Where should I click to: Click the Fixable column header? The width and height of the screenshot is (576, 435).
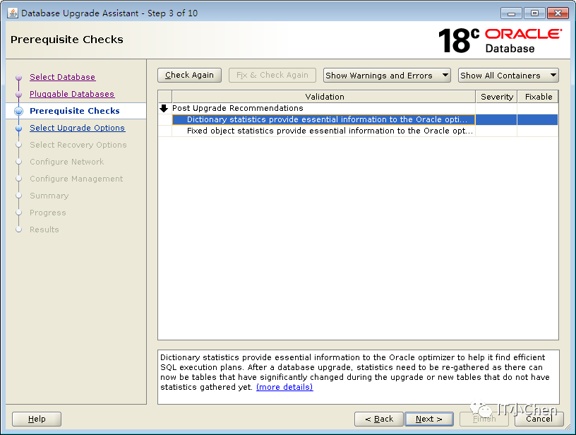(x=538, y=97)
